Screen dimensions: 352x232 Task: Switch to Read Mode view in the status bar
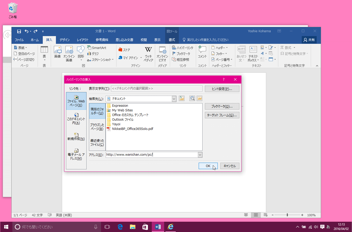pos(246,215)
